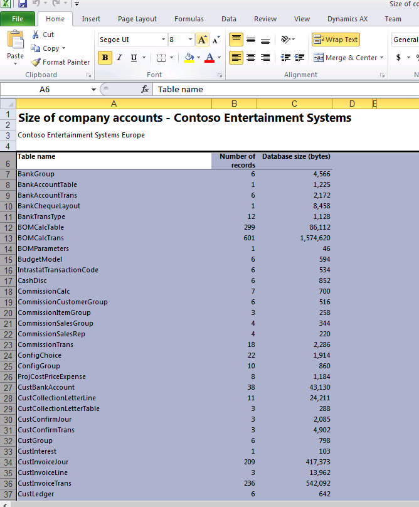The height and width of the screenshot is (507, 419).
Task: Apply the yellow fill color swatch
Action: coord(189,58)
